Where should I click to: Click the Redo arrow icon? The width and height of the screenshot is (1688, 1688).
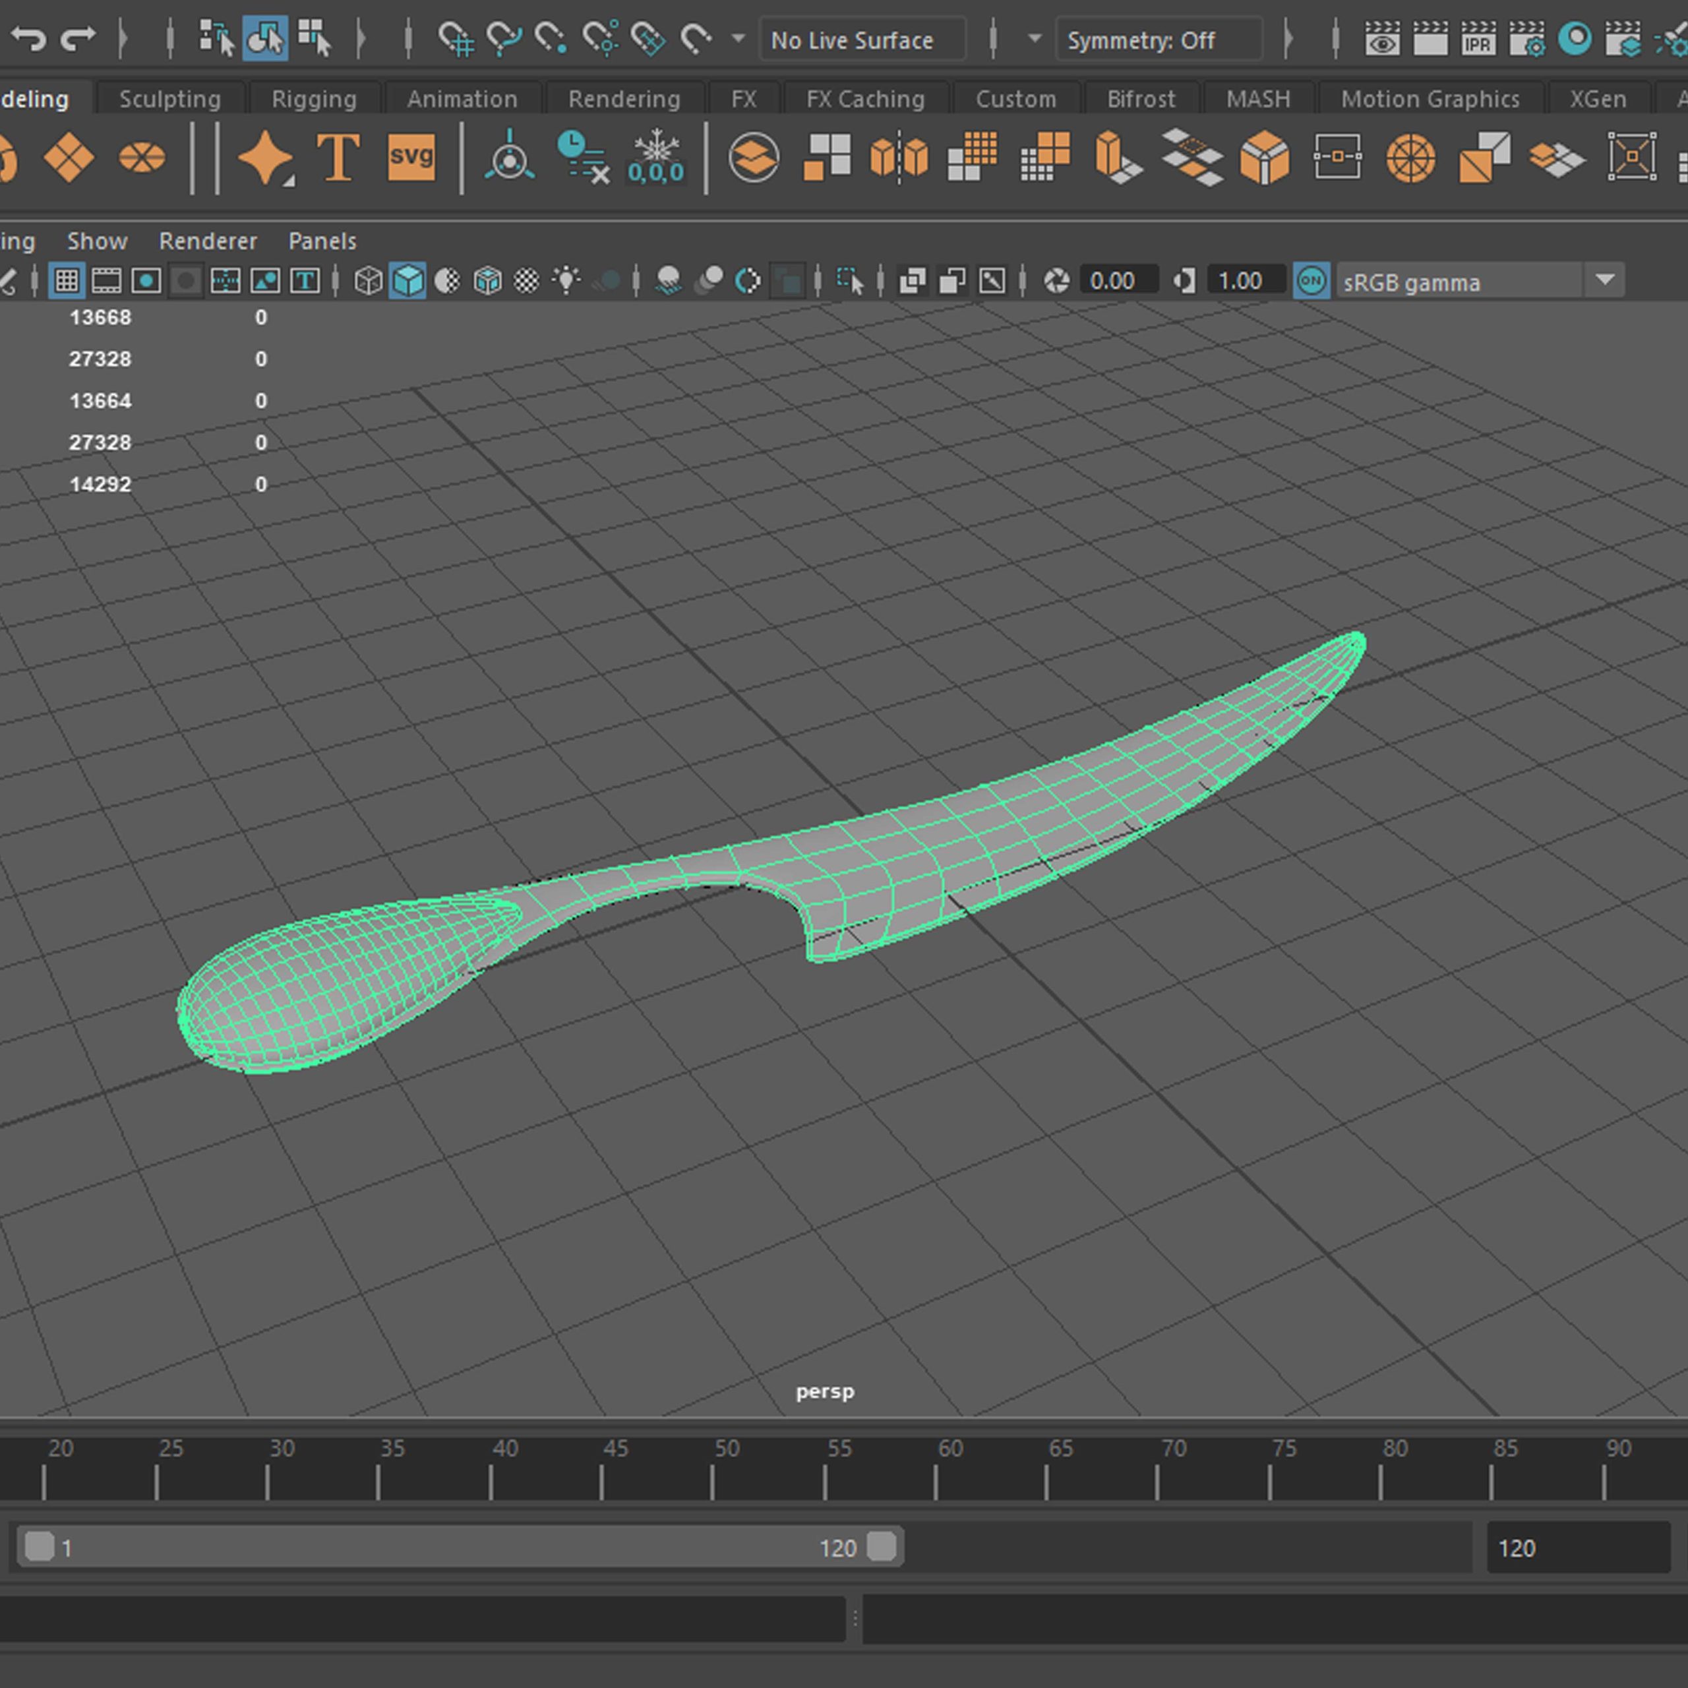pos(80,38)
